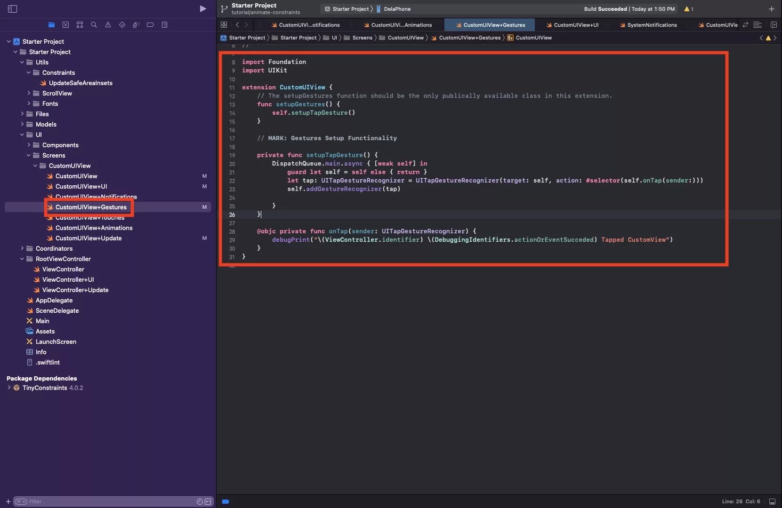
Task: Expand the Models folder
Action: [x=22, y=124]
